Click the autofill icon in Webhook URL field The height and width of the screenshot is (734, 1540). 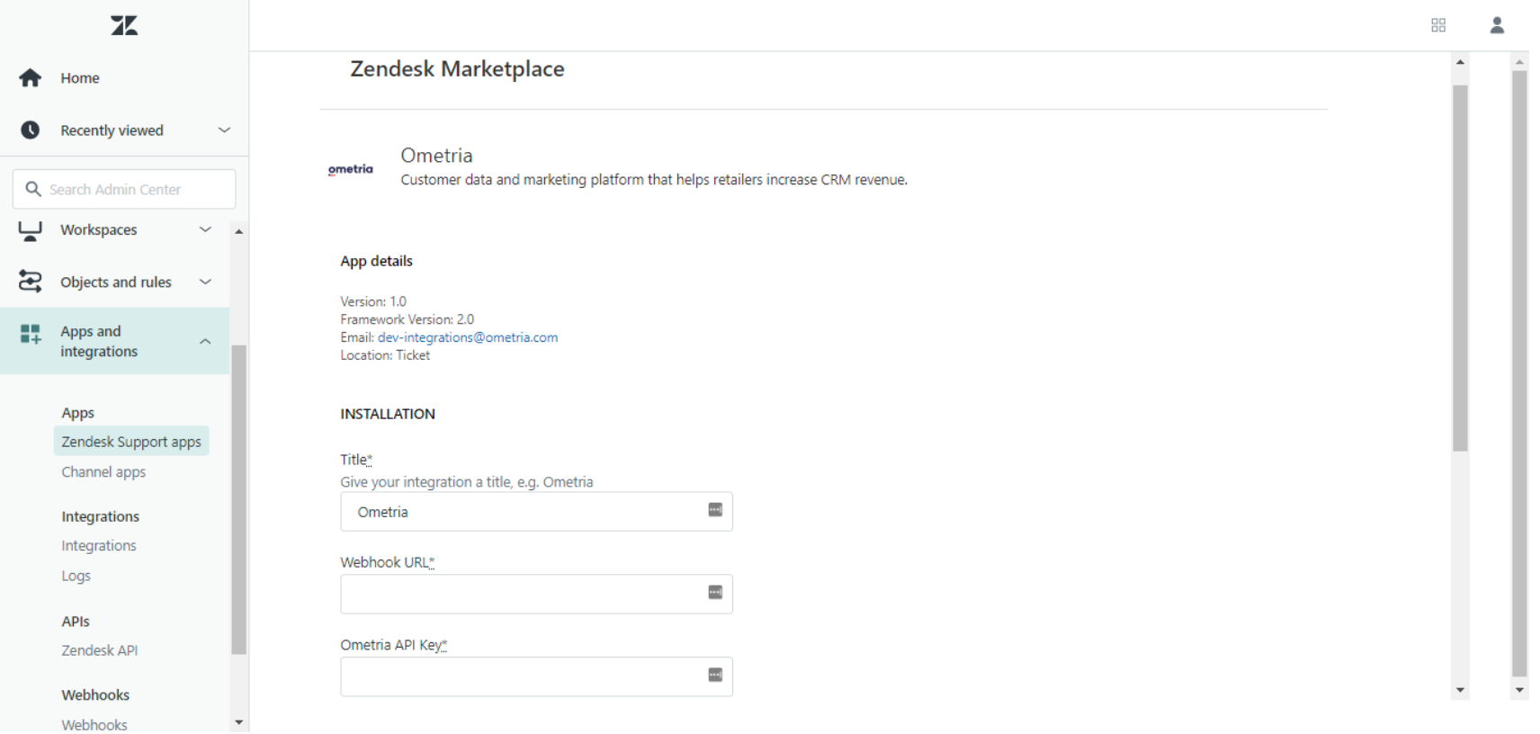pyautogui.click(x=715, y=593)
